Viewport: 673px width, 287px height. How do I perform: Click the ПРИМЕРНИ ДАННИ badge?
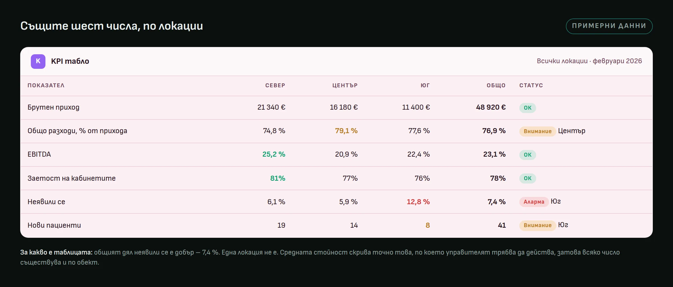(x=609, y=26)
